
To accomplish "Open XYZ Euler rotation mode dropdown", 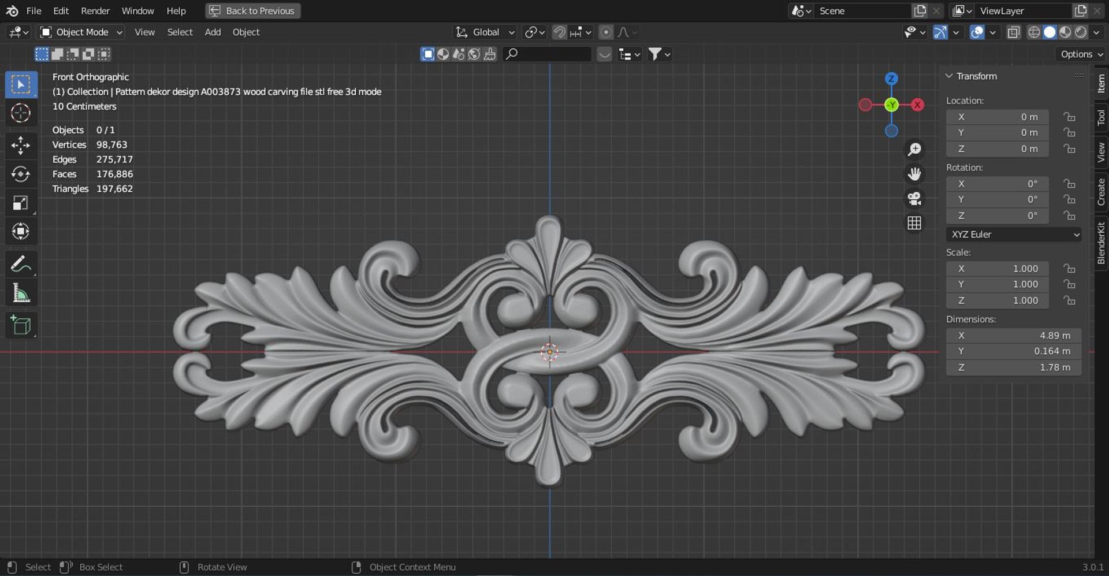I will point(1014,235).
